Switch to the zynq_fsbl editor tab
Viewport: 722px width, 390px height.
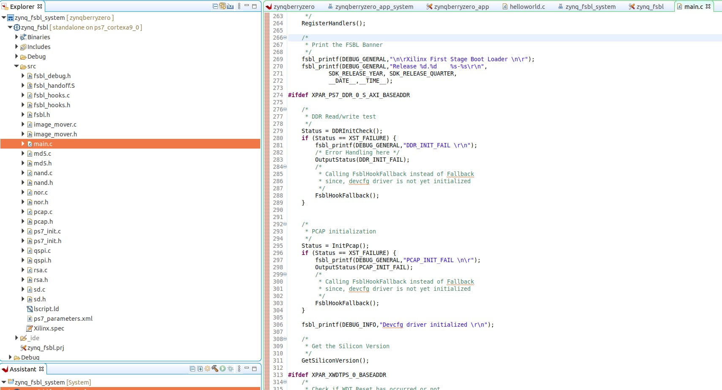(x=646, y=7)
